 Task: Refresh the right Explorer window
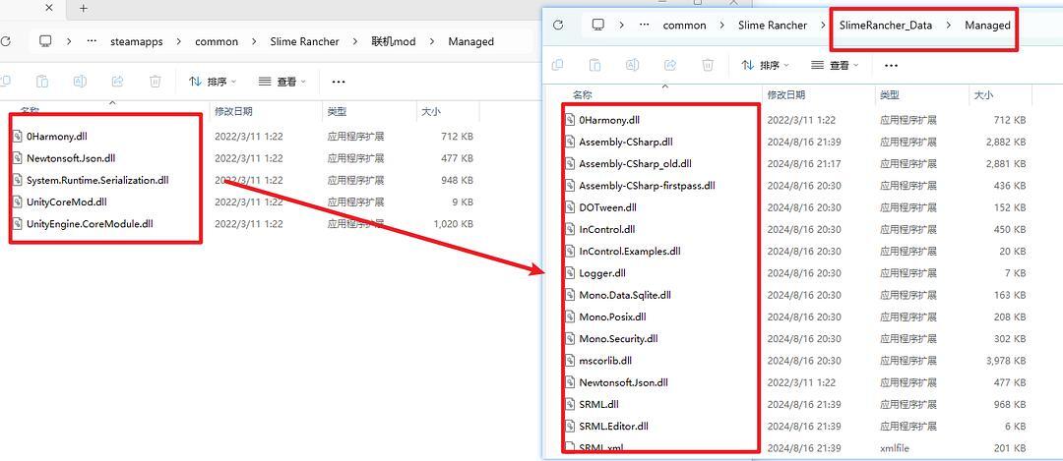click(x=558, y=25)
